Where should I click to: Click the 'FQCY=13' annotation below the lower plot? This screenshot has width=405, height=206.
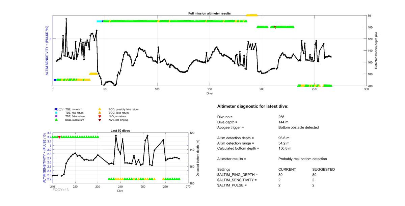[x=60, y=190]
